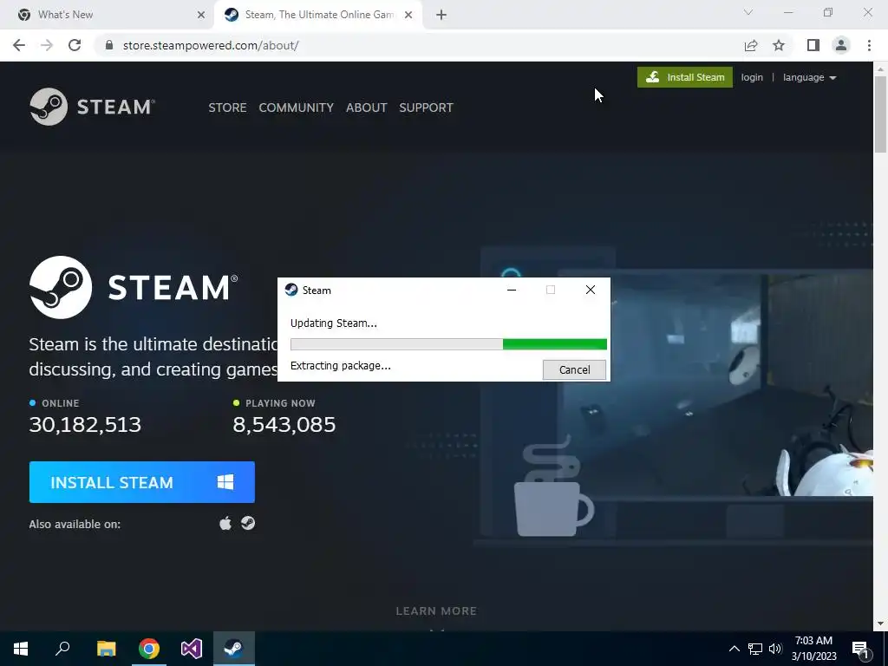Click LEARN MORE link
The width and height of the screenshot is (888, 666).
[436, 611]
